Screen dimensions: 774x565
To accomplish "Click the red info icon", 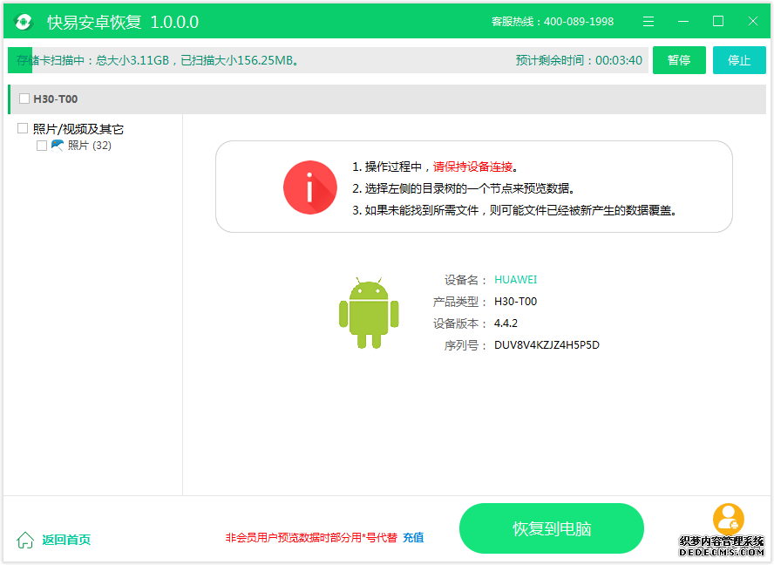I will 310,187.
